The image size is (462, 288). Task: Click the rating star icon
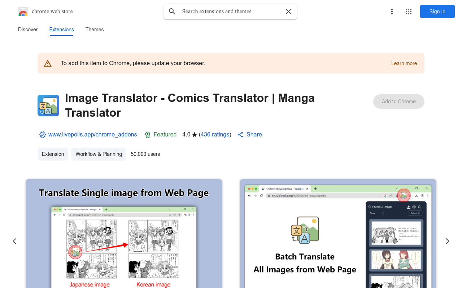[195, 135]
